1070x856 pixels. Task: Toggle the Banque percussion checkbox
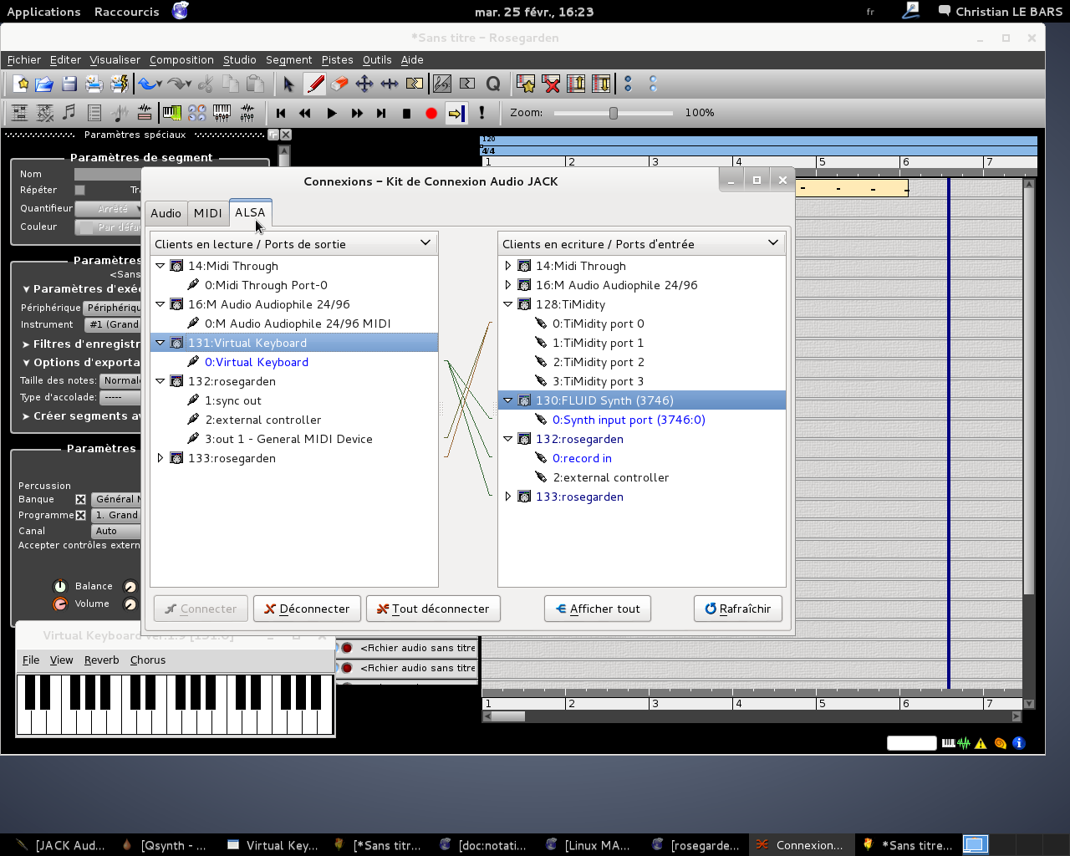(81, 499)
